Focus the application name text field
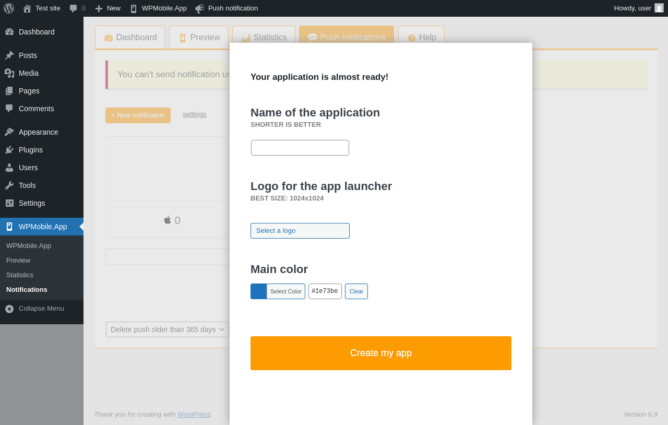This screenshot has height=425, width=668. point(300,148)
